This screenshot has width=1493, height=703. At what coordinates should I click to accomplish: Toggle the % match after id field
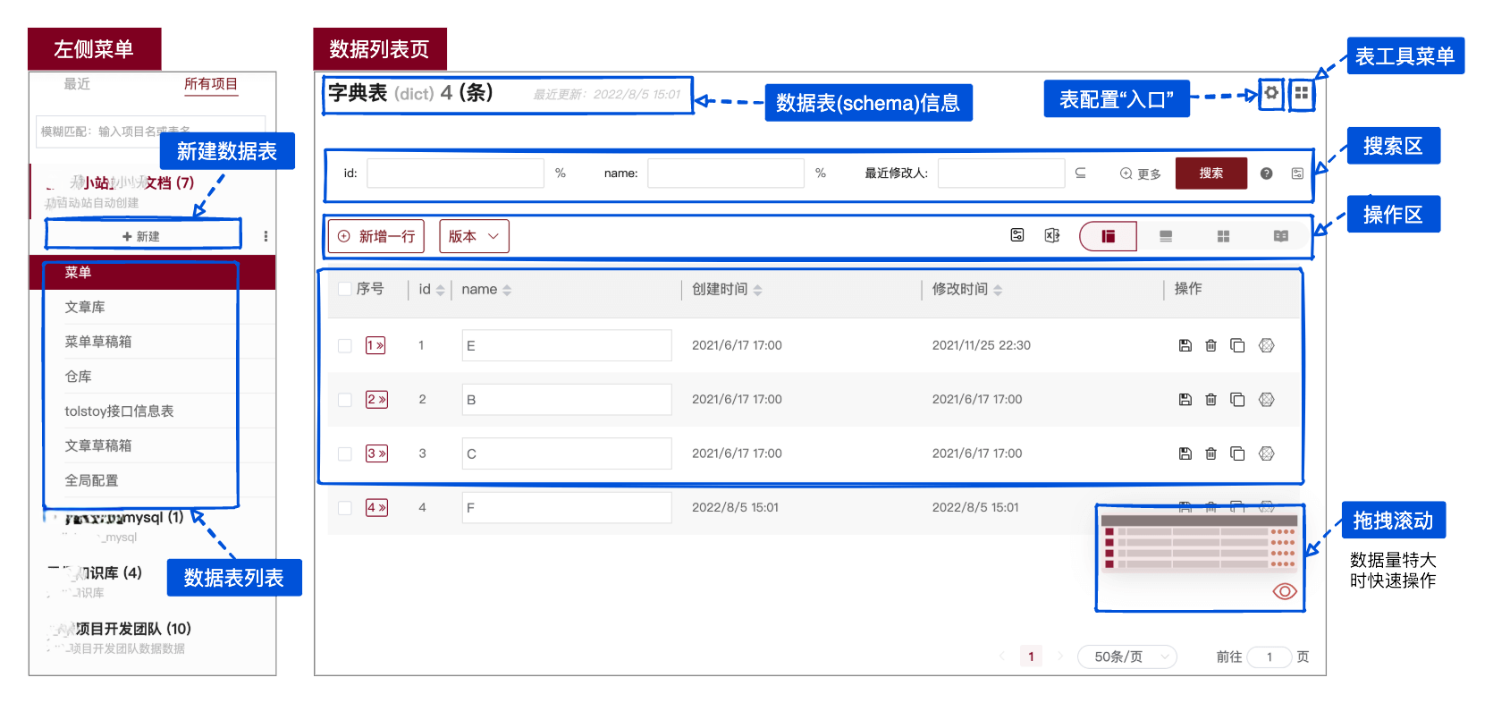561,173
